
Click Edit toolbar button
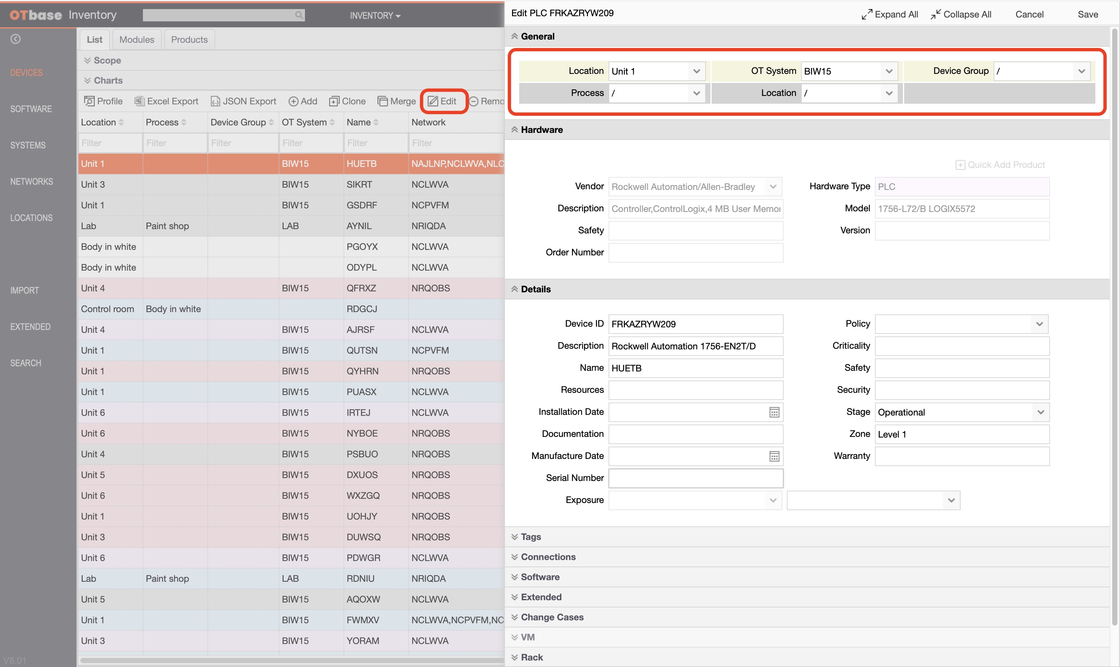[x=443, y=101]
